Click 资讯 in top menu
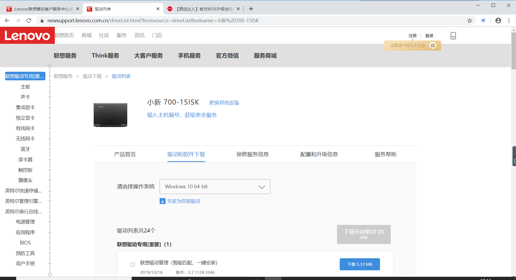Viewport: 516px width, 280px height. tap(139, 35)
